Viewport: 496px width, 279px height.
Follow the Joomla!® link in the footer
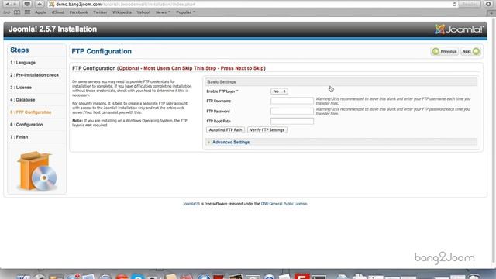tap(191, 204)
